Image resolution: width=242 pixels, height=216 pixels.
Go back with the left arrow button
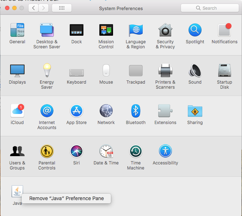click(x=33, y=8)
